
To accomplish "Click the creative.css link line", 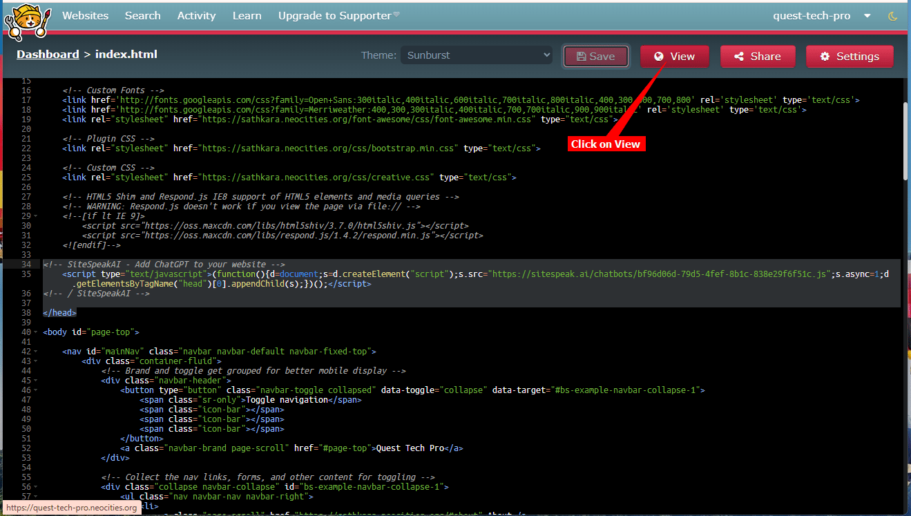I will coord(289,178).
